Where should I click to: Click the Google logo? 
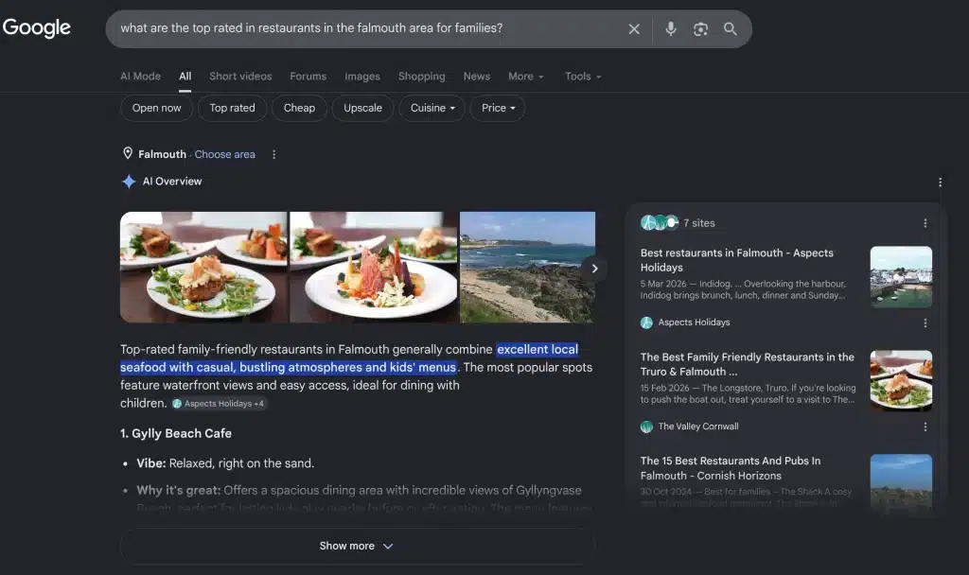pyautogui.click(x=37, y=27)
